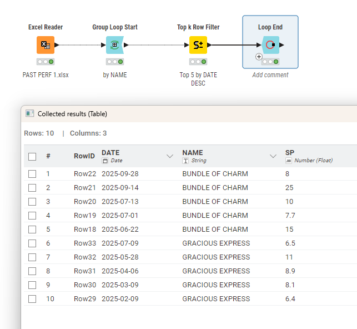Click the Loop End node icon
The width and height of the screenshot is (357, 329).
270,45
